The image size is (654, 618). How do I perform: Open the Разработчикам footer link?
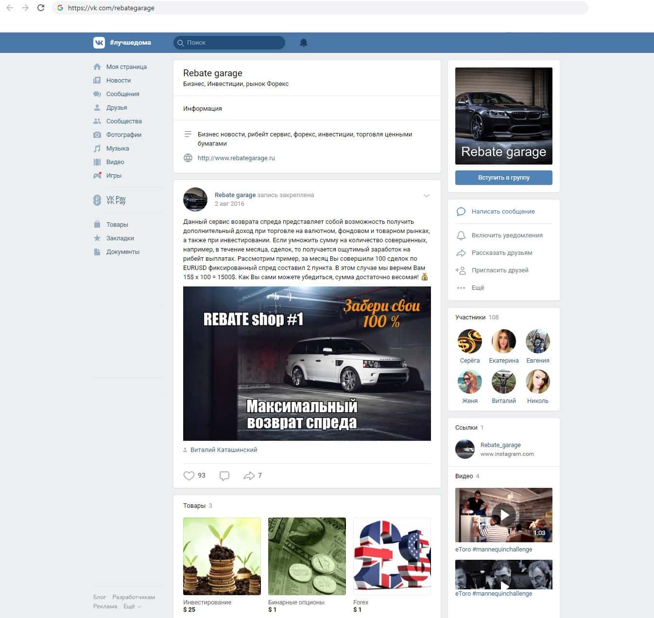(134, 597)
